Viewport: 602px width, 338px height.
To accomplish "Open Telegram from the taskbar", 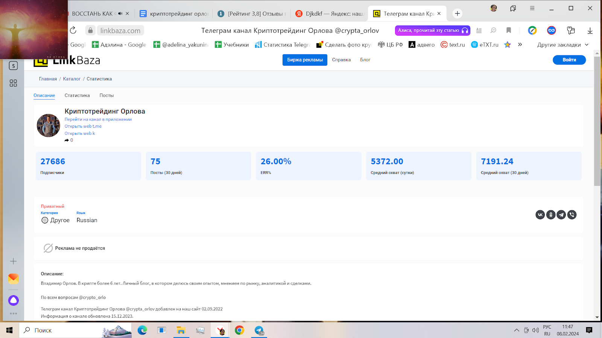I will point(259,330).
